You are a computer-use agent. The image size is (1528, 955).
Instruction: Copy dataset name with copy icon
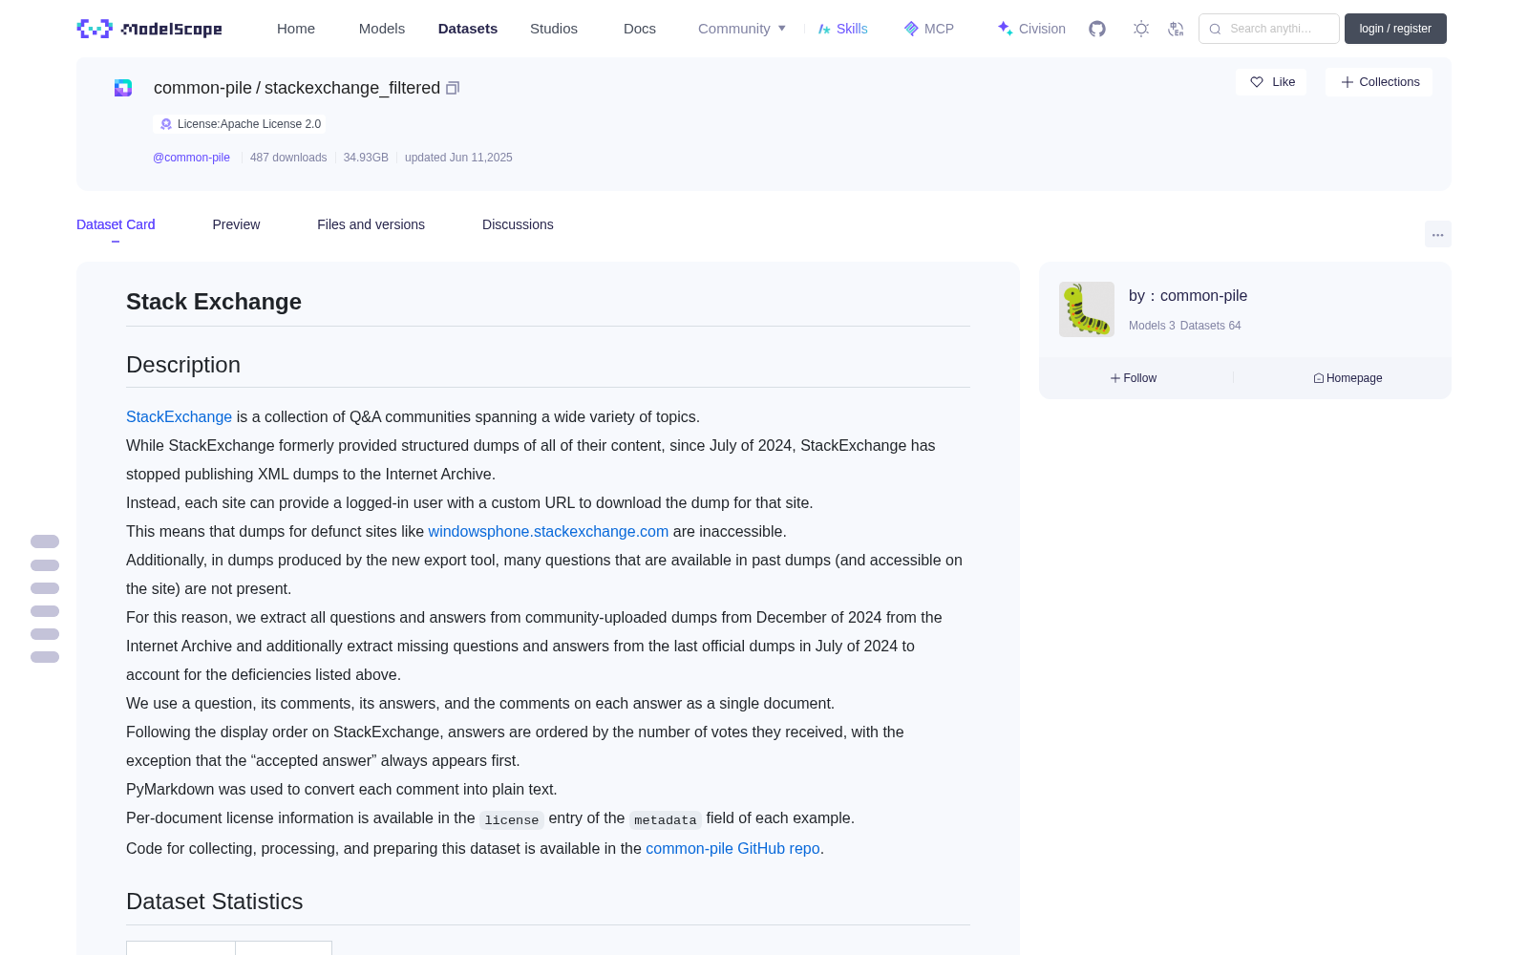453,88
